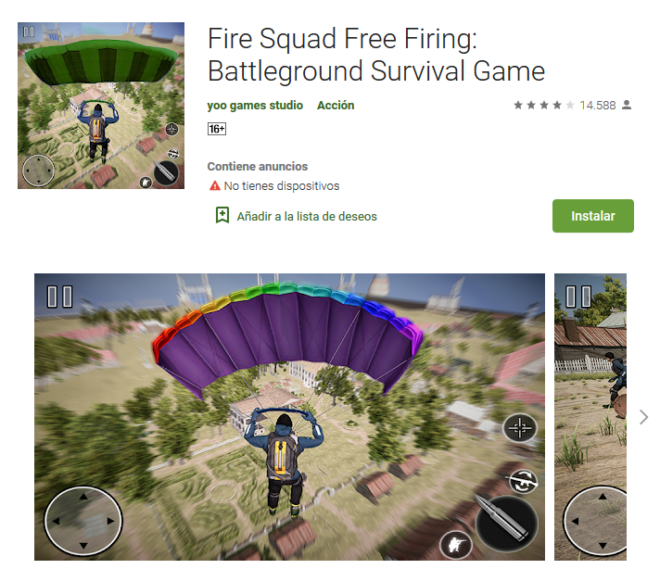Click pause icon in rainbow parachute screenshot
This screenshot has height=569, width=660.
click(x=59, y=297)
